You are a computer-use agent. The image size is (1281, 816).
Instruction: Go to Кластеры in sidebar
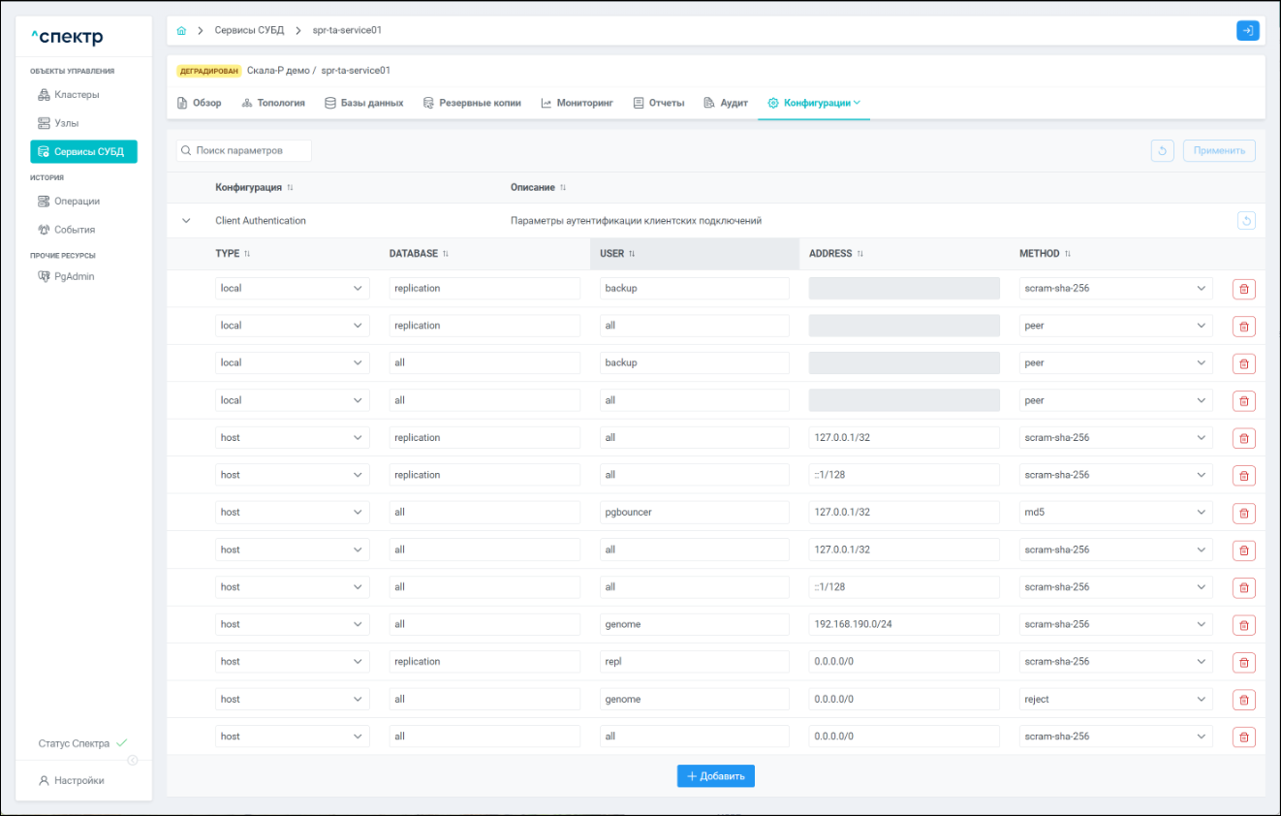[x=77, y=95]
